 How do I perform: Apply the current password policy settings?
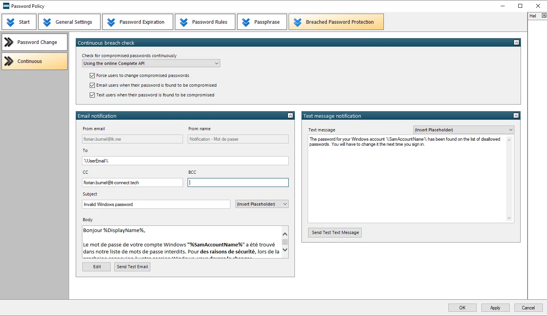[x=495, y=307]
